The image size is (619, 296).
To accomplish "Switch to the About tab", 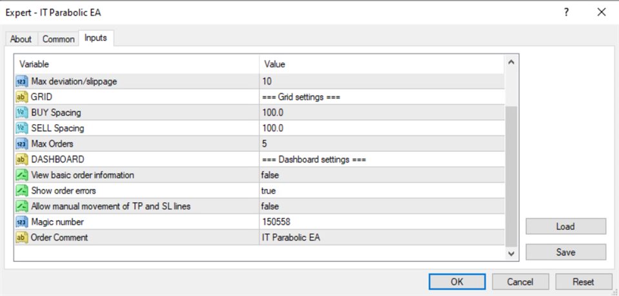I will [x=21, y=39].
